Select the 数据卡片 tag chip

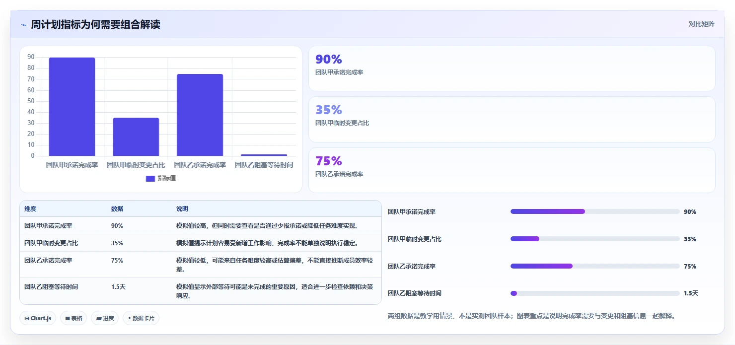click(x=141, y=318)
